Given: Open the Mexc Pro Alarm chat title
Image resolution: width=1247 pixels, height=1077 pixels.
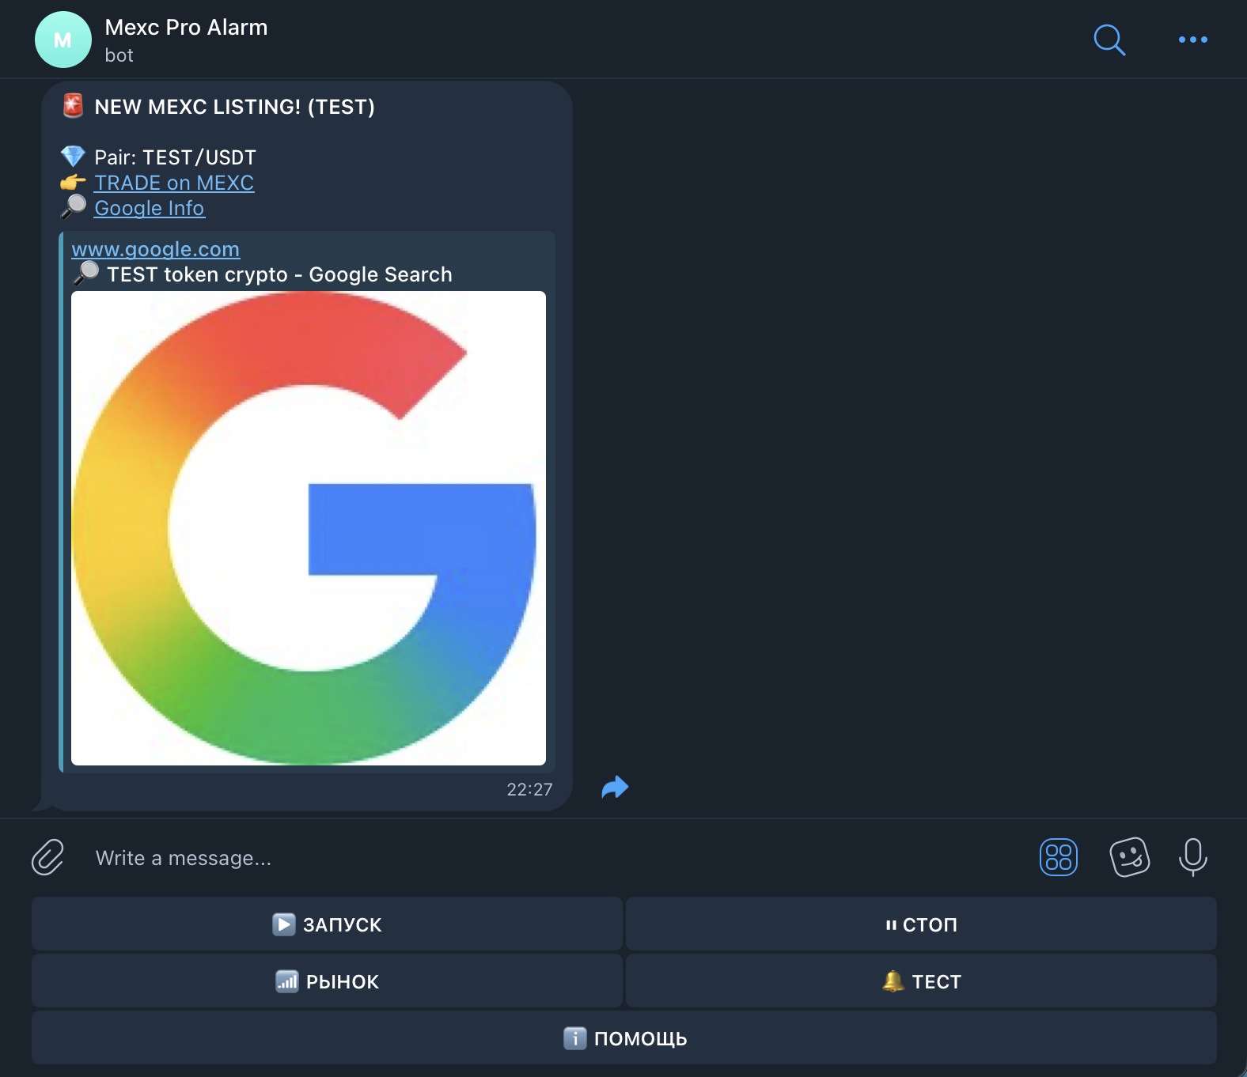Looking at the screenshot, I should coord(187,28).
